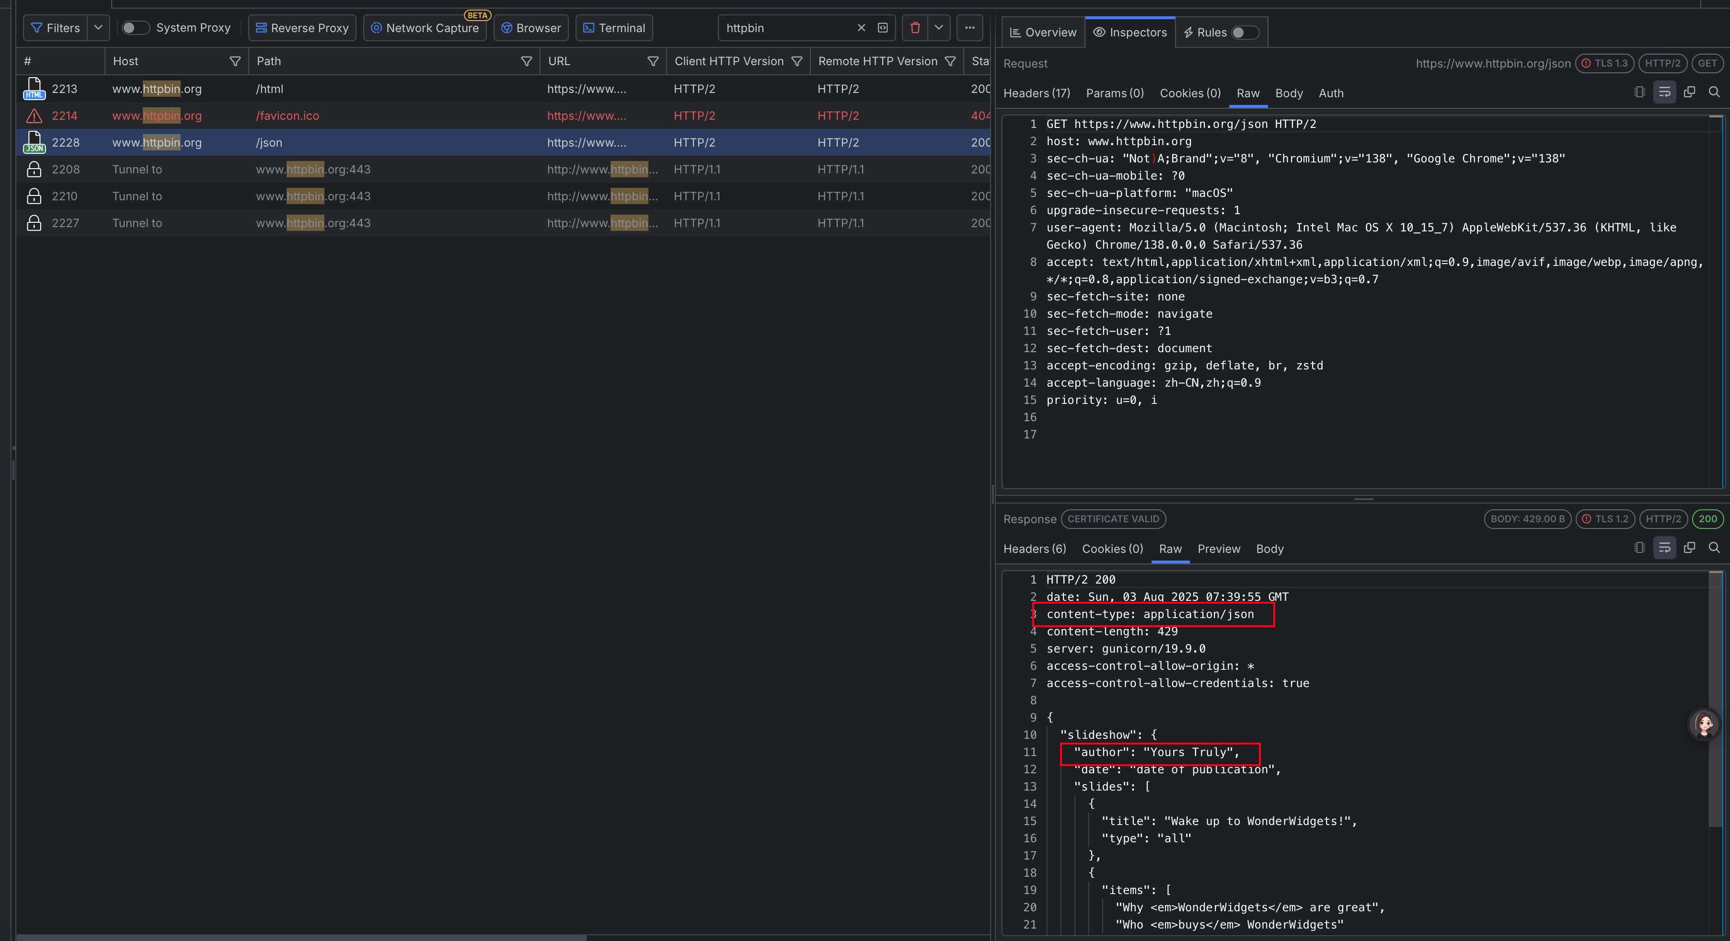The width and height of the screenshot is (1730, 941).
Task: Toggle word wrap in Response panel
Action: pyautogui.click(x=1664, y=548)
